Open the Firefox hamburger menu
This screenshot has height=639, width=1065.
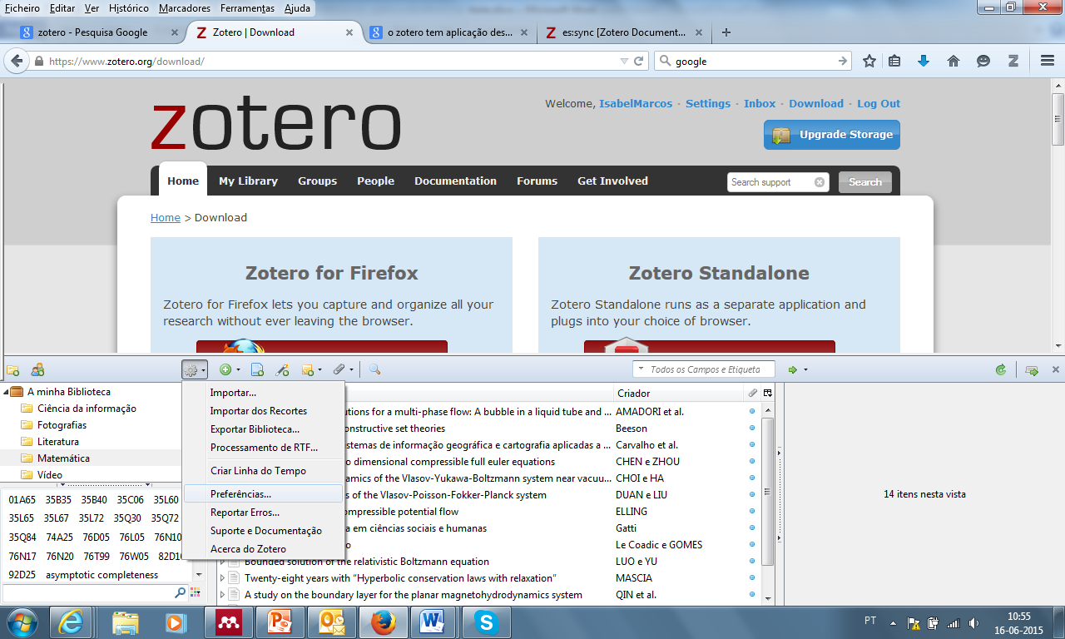(x=1048, y=61)
